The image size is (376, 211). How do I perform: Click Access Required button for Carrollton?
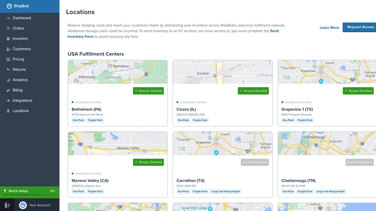[254, 162]
